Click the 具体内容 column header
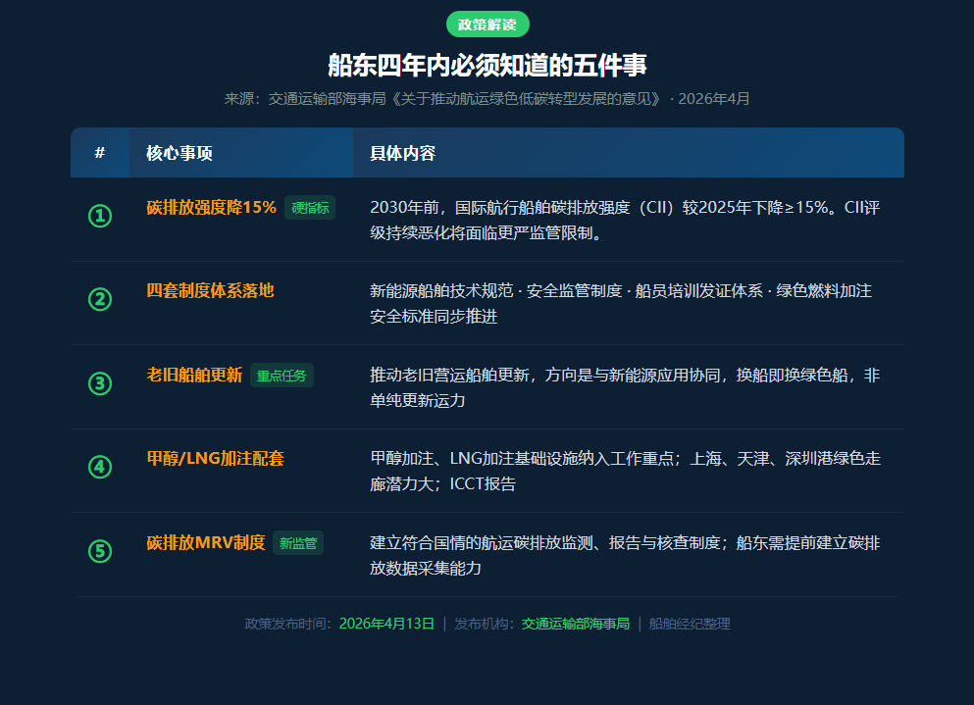 point(402,153)
